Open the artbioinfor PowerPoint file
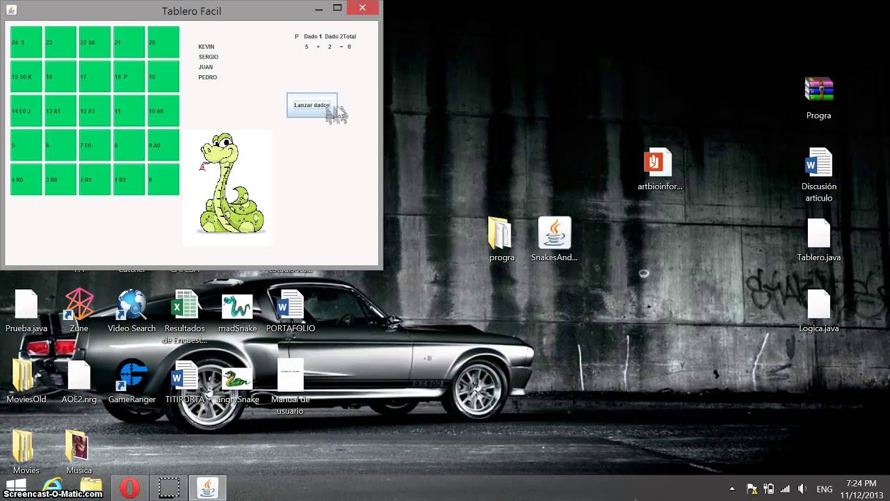 [658, 162]
